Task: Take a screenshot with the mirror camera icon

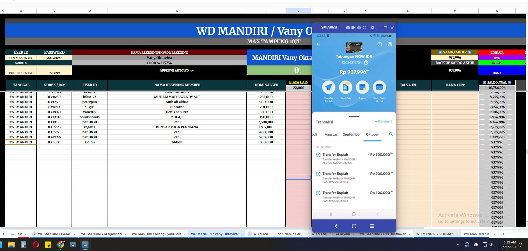Action: click(348, 28)
